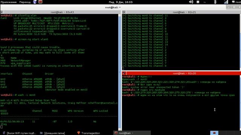This screenshot has height=135, width=241.
Task: Click the white square tray icon beside volume
Action: click(198, 2)
